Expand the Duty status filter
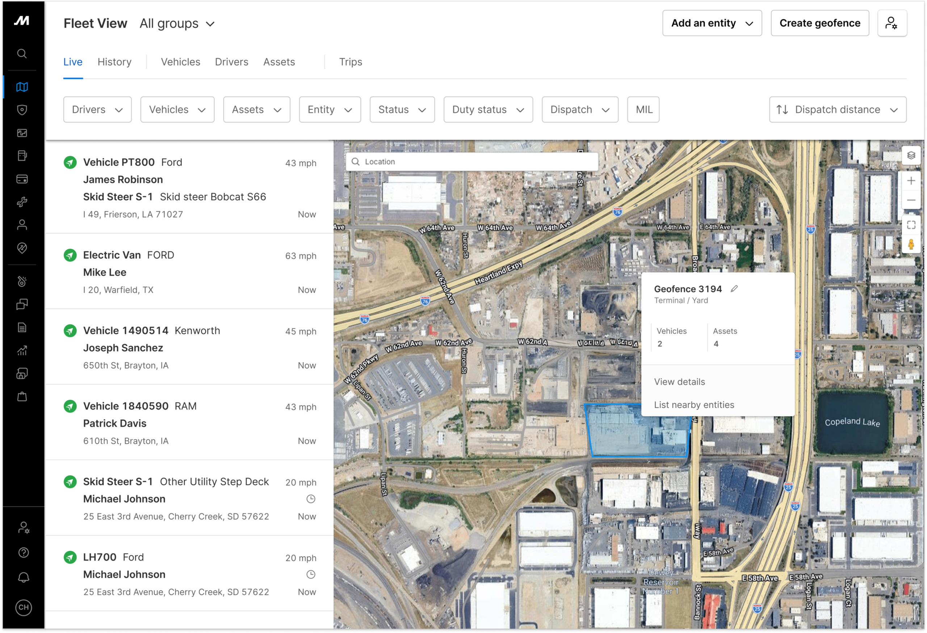Image resolution: width=927 pixels, height=633 pixels. tap(488, 109)
